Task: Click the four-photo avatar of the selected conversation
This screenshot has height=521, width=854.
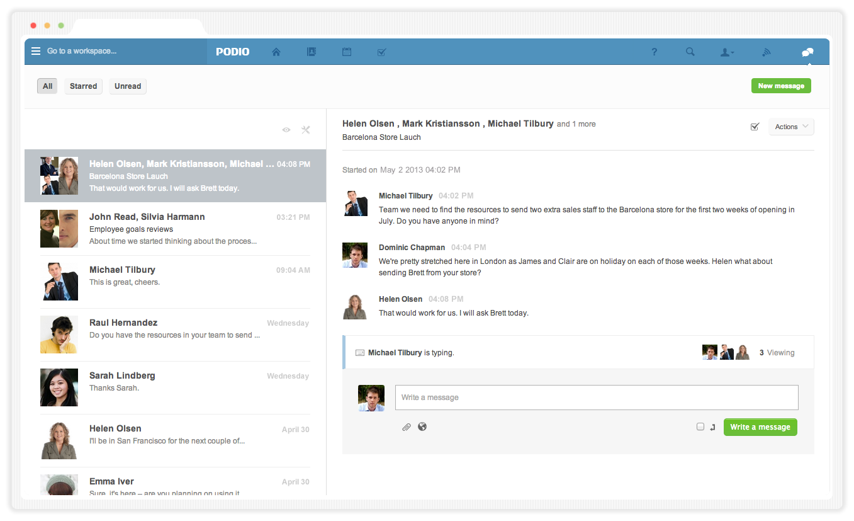Action: [x=59, y=176]
